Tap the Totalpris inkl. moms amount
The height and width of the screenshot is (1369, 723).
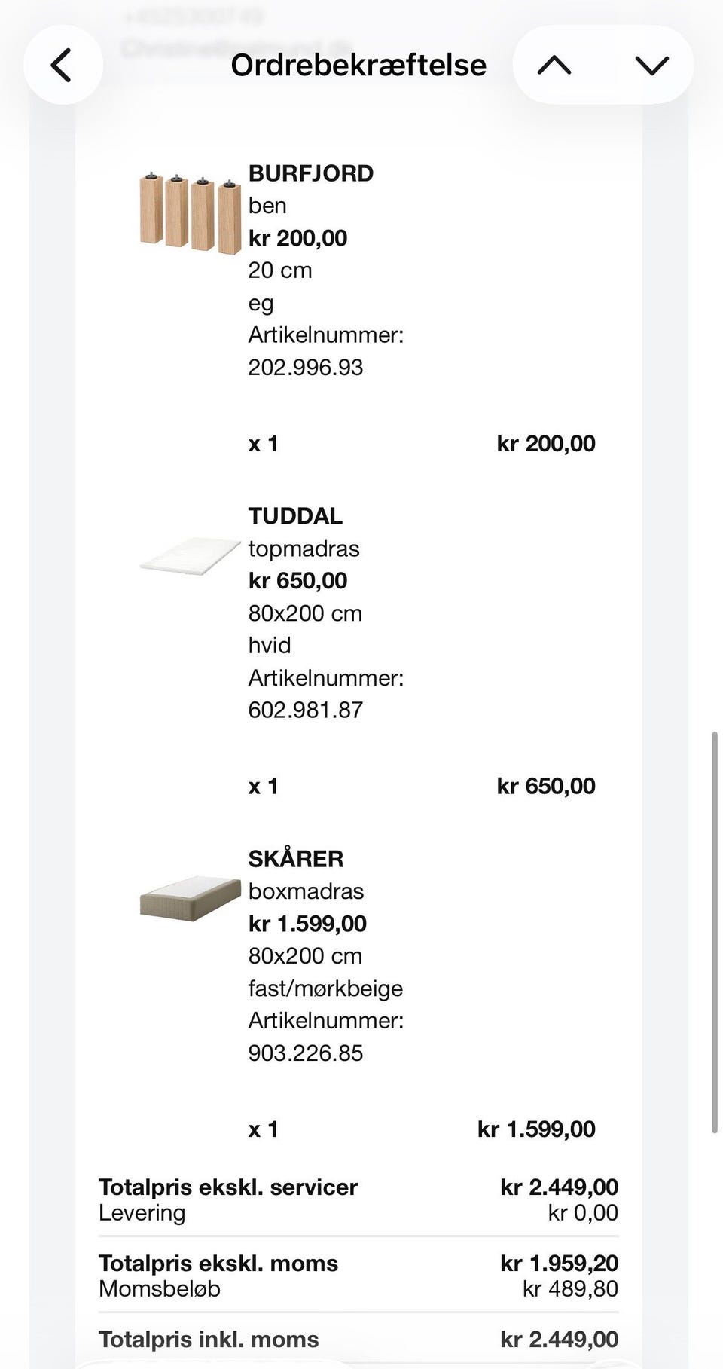[559, 1339]
